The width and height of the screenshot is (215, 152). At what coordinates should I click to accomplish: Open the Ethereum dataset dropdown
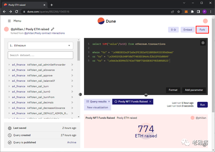40,46
